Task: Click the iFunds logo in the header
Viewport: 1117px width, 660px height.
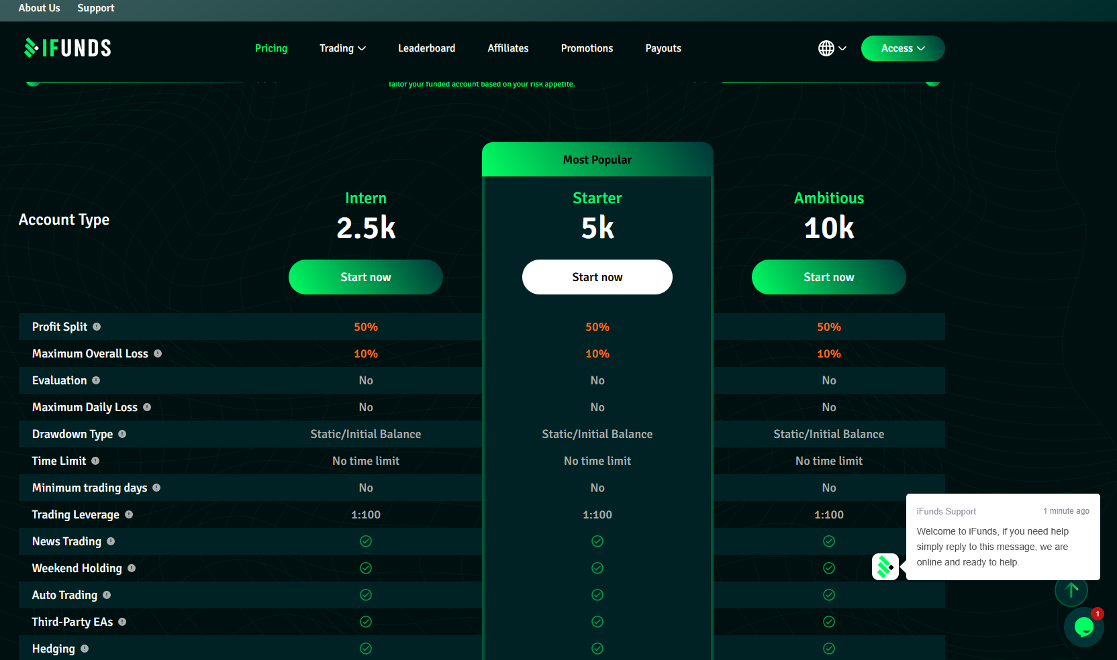Action: tap(68, 48)
